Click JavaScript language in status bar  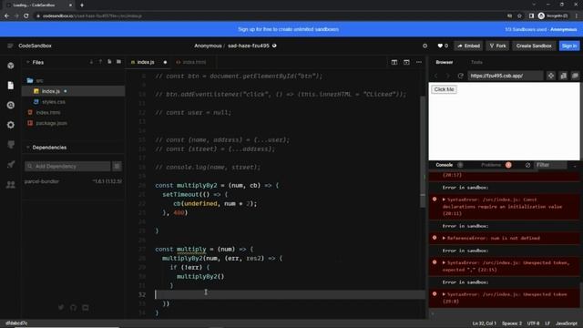[567, 323]
